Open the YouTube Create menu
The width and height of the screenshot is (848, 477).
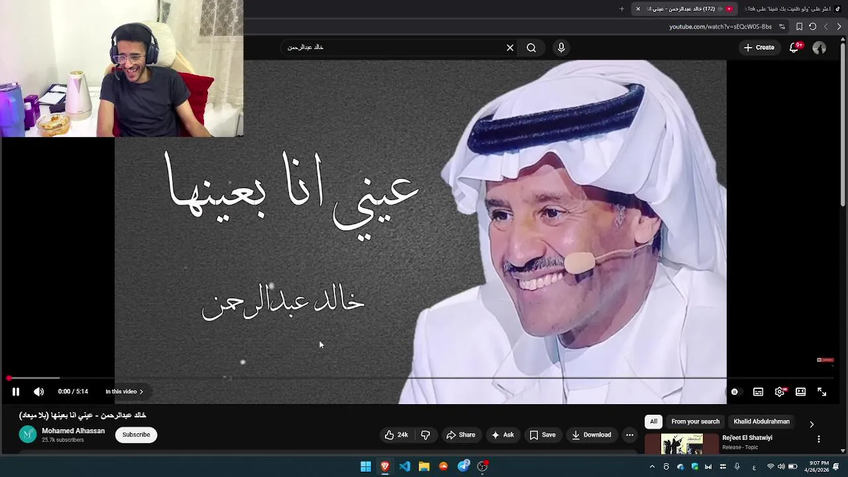click(x=759, y=48)
